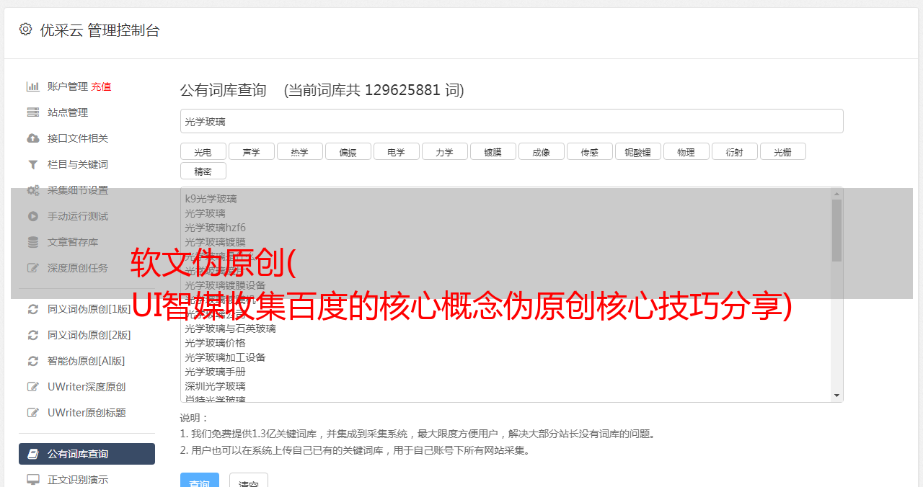The width and height of the screenshot is (923, 487).
Task: Click the 深圳光学玻璃 result row
Action: 215,386
